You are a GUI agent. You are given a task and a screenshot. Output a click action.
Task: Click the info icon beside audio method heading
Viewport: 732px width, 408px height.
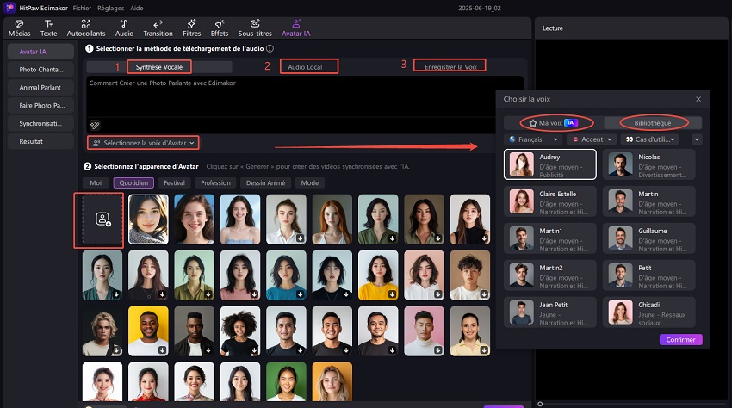(x=270, y=48)
